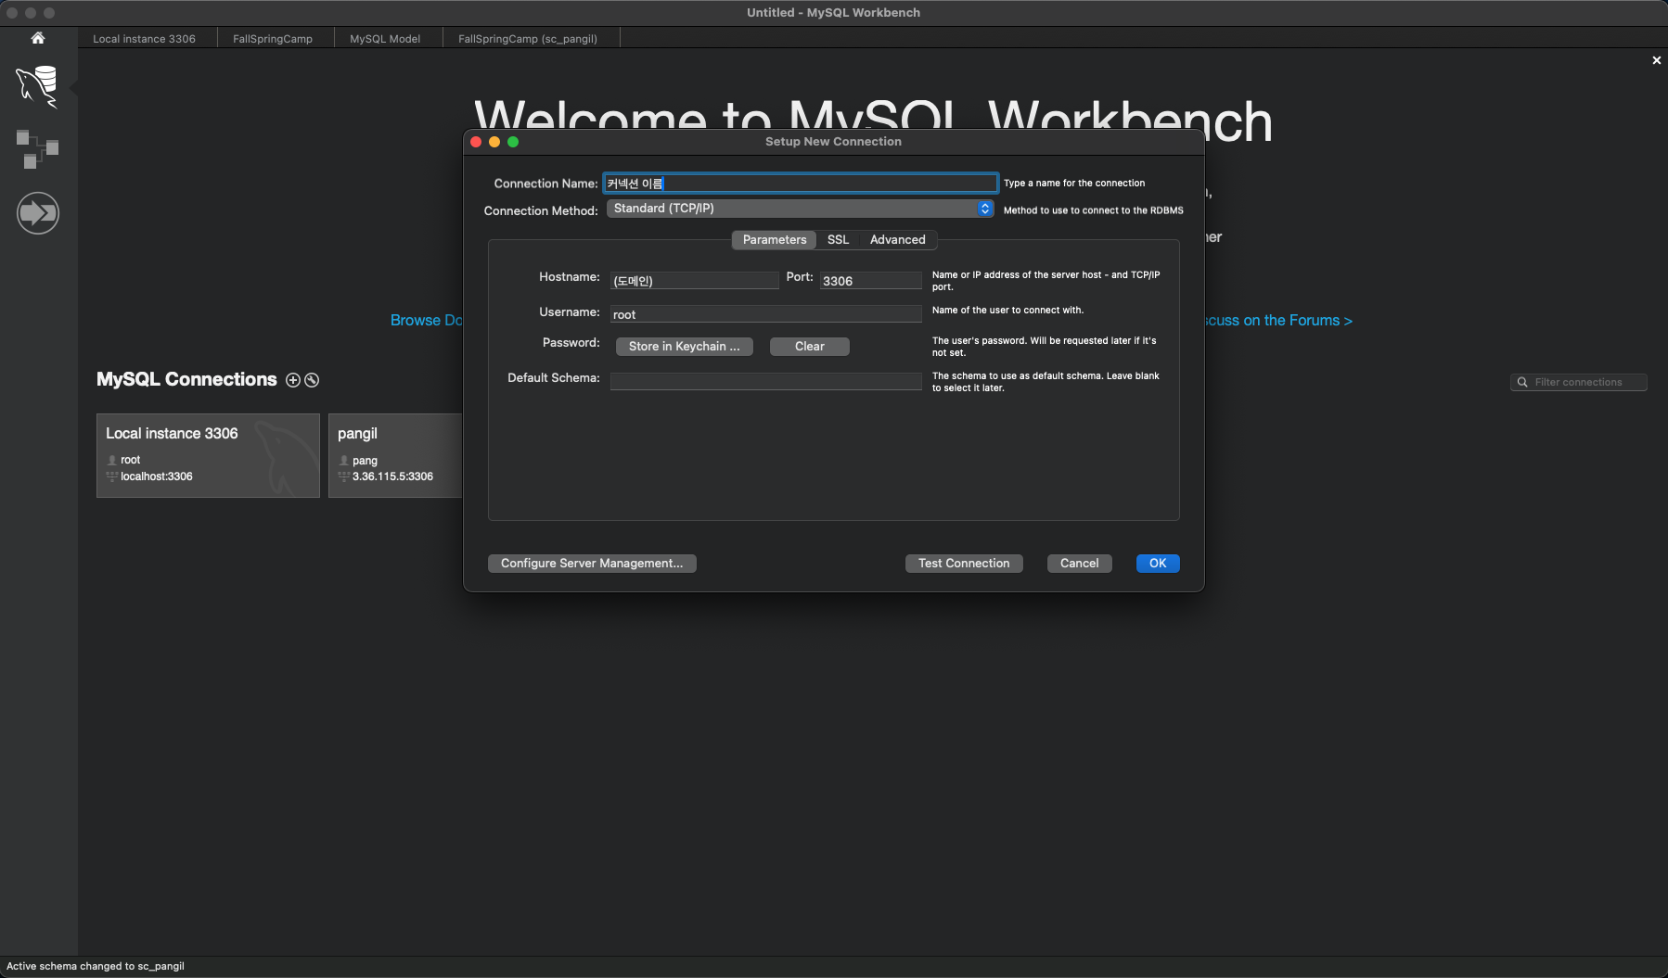
Task: Click the Clear password button
Action: [x=810, y=347]
